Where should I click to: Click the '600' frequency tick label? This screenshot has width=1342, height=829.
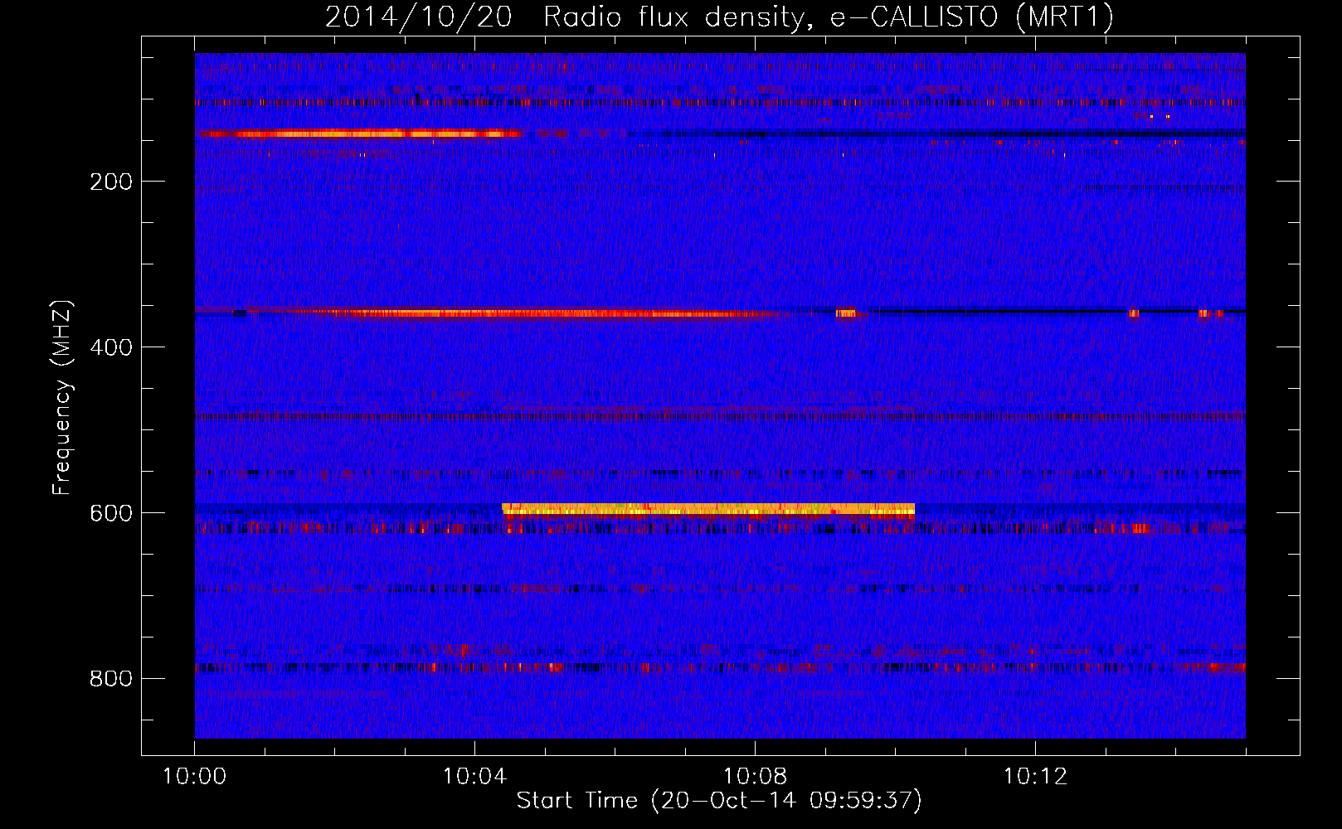111,513
